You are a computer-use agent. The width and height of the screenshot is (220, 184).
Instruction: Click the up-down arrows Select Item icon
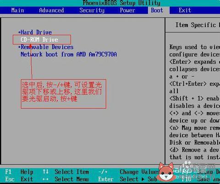(45, 172)
